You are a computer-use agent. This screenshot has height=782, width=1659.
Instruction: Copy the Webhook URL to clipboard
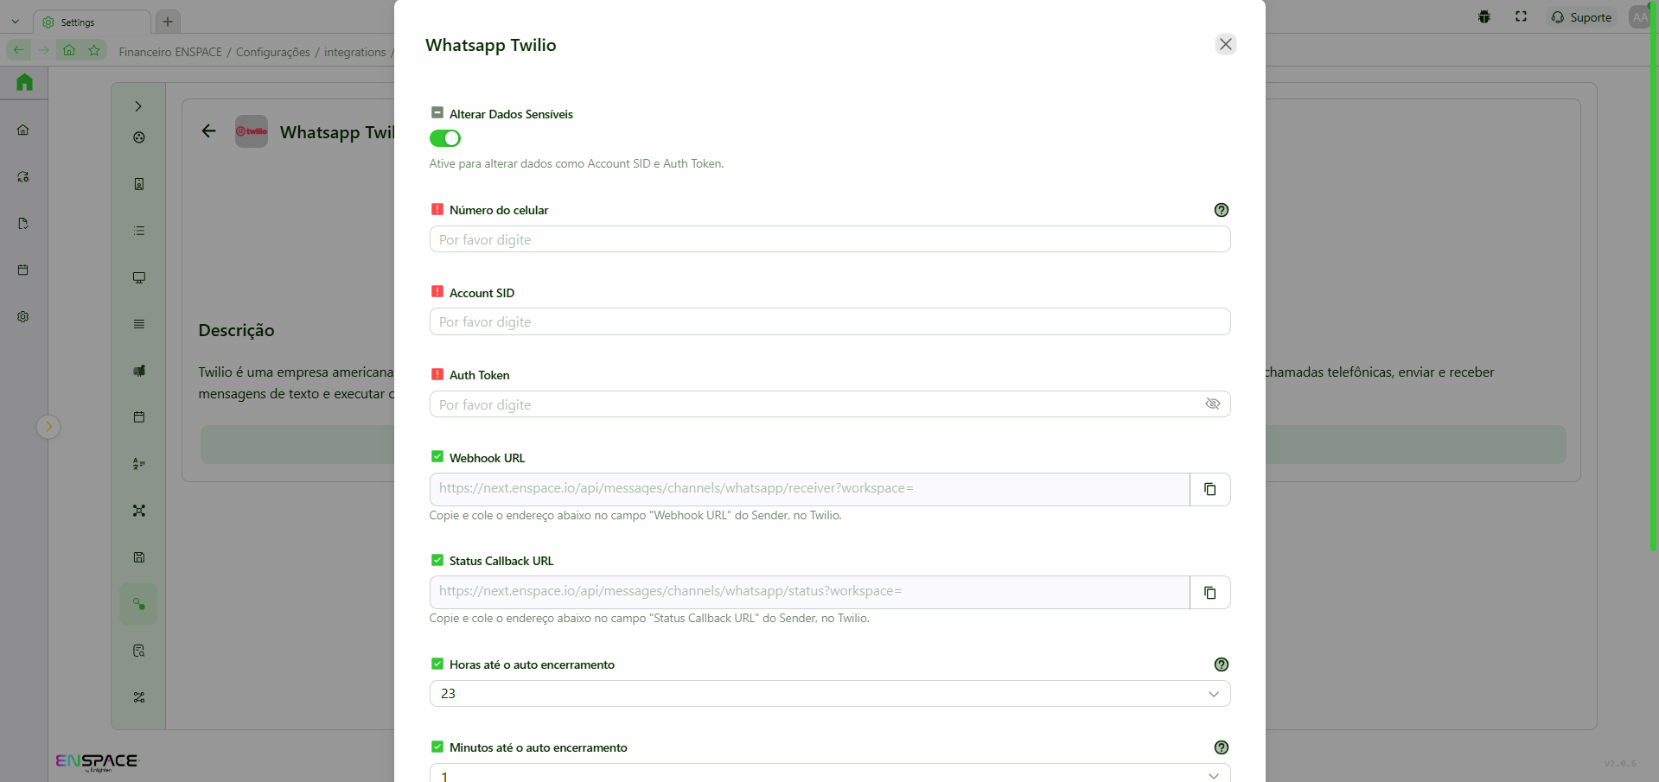pyautogui.click(x=1209, y=490)
